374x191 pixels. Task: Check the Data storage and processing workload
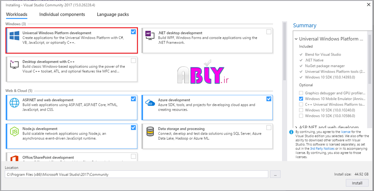269,127
